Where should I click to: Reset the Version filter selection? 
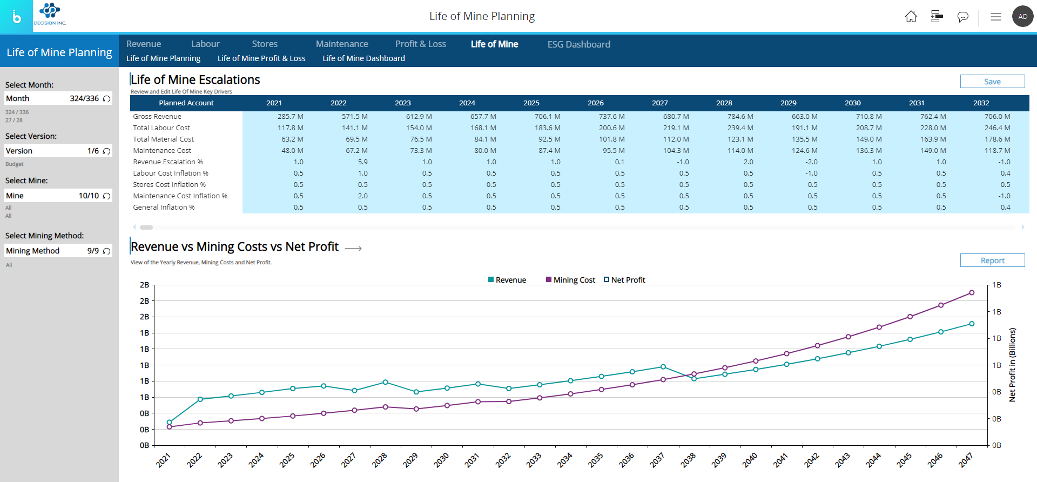(x=106, y=151)
